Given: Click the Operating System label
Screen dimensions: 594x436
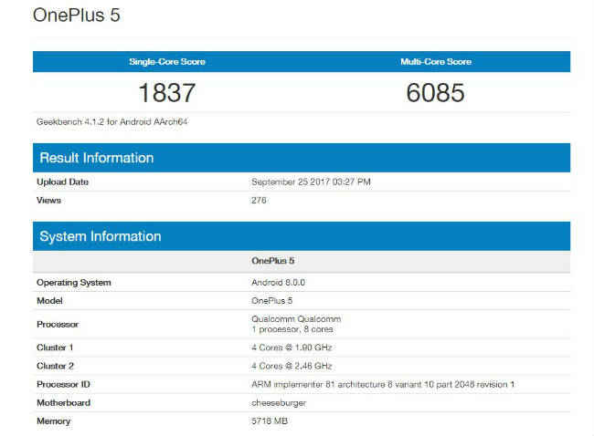Looking at the screenshot, I should click(x=74, y=283).
